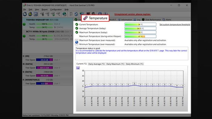Click 'Set custom temperature thresholds' link

(x=175, y=24)
